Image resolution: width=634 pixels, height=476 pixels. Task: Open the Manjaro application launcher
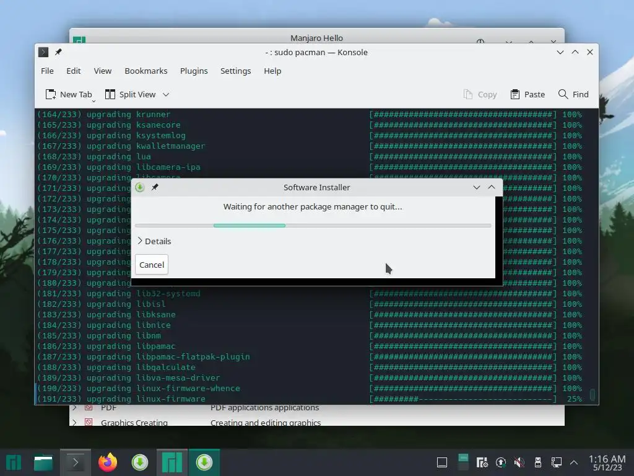(x=14, y=462)
